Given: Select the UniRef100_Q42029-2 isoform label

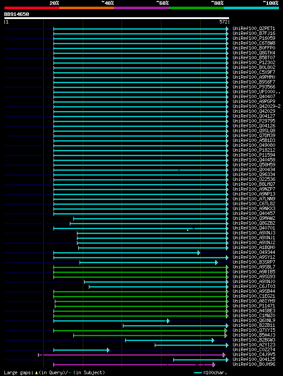Looking at the screenshot, I should [x=256, y=106].
